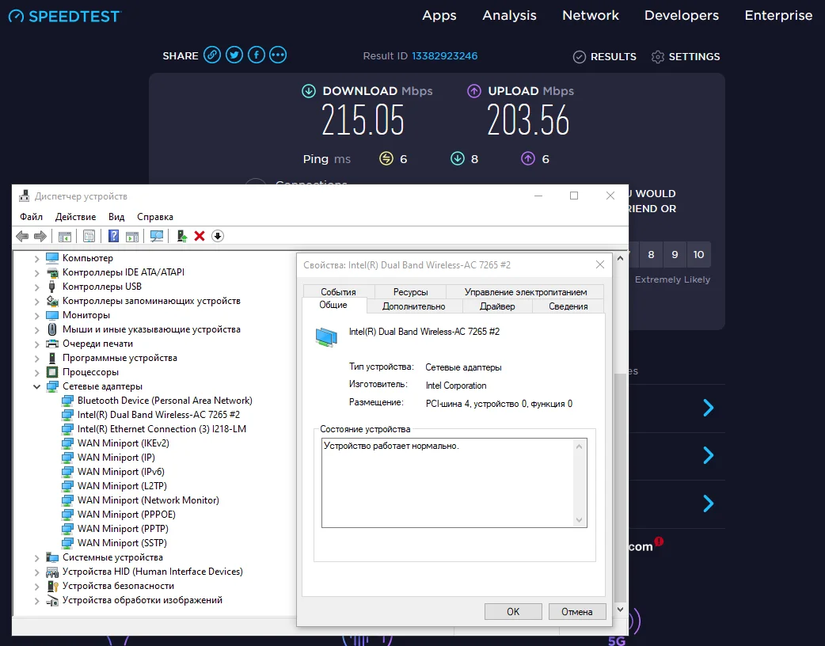Open the Developers page on Speedtest
The image size is (825, 646).
[682, 16]
